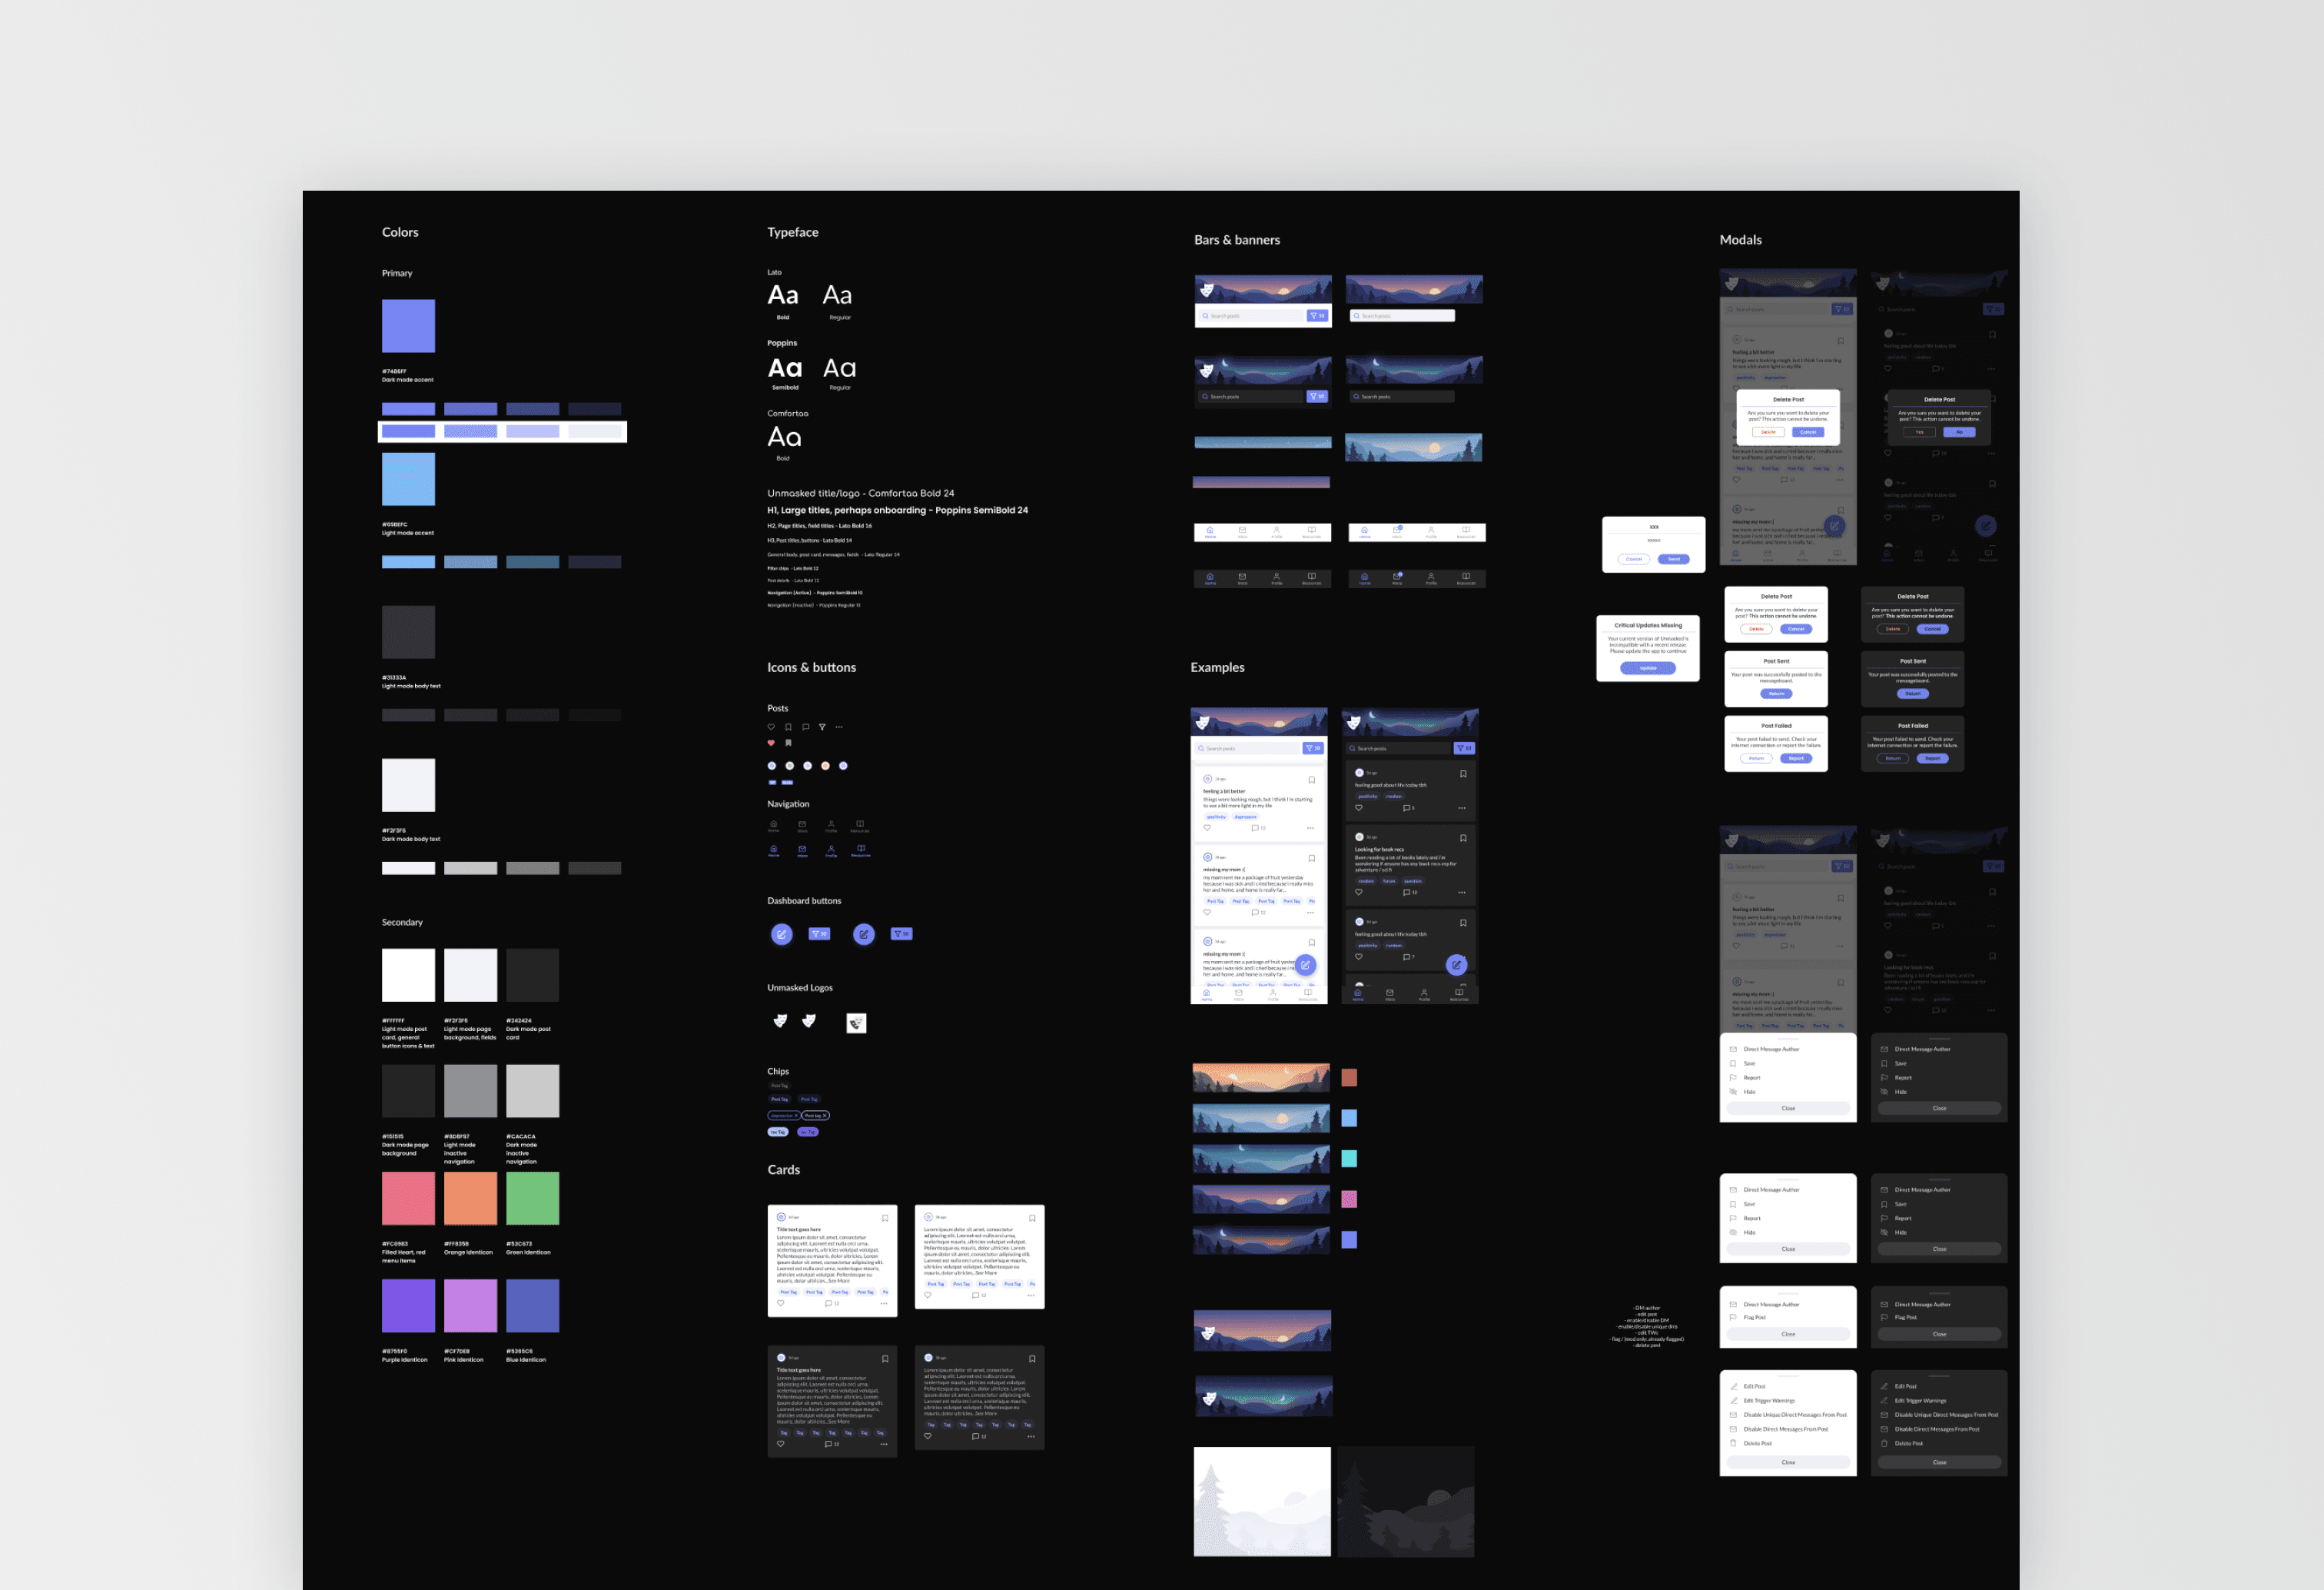Pick the large dark mode accent swatch

click(x=408, y=325)
